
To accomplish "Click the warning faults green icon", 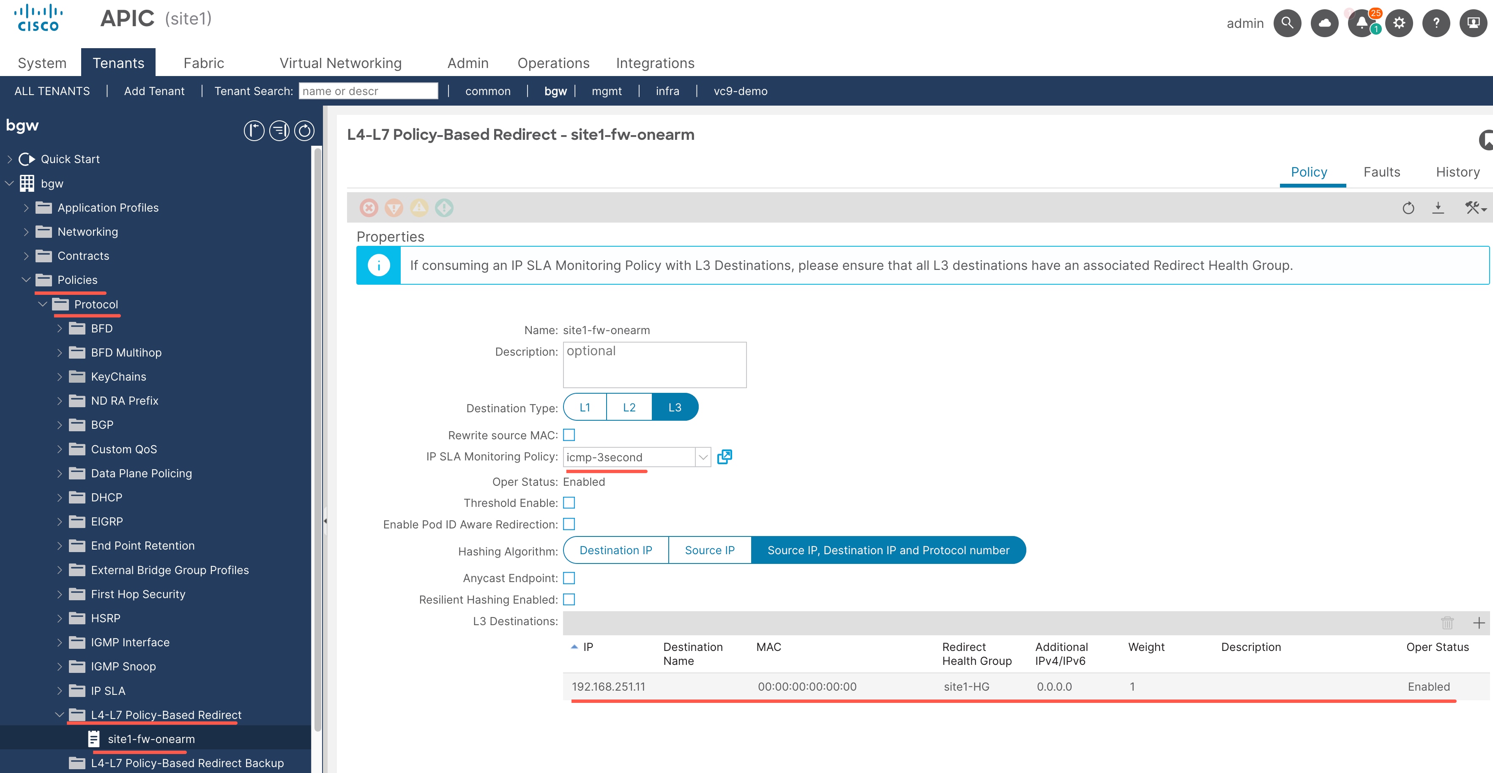I will point(445,207).
